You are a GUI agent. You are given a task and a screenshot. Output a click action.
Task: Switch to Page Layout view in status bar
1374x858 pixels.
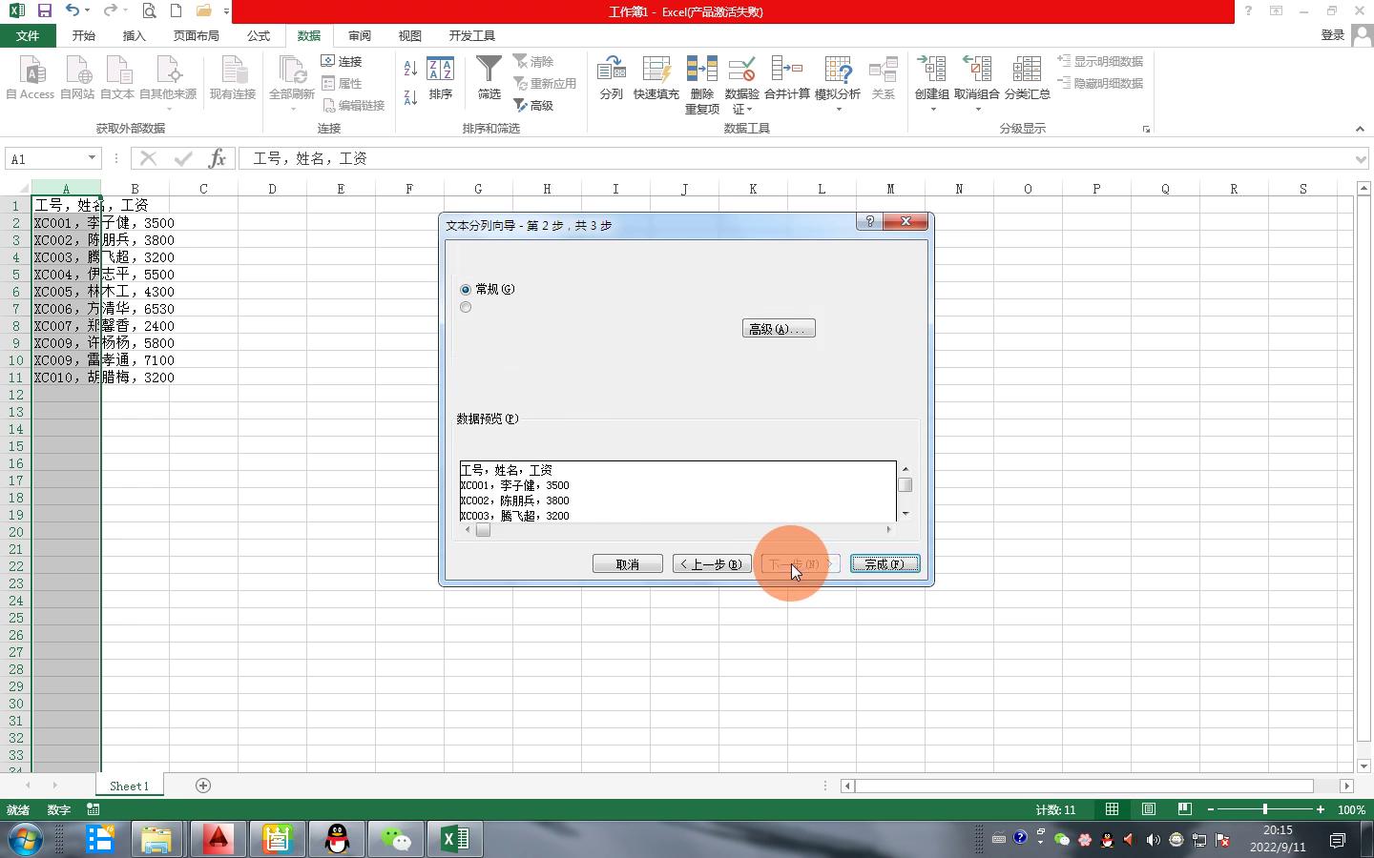coord(1149,809)
